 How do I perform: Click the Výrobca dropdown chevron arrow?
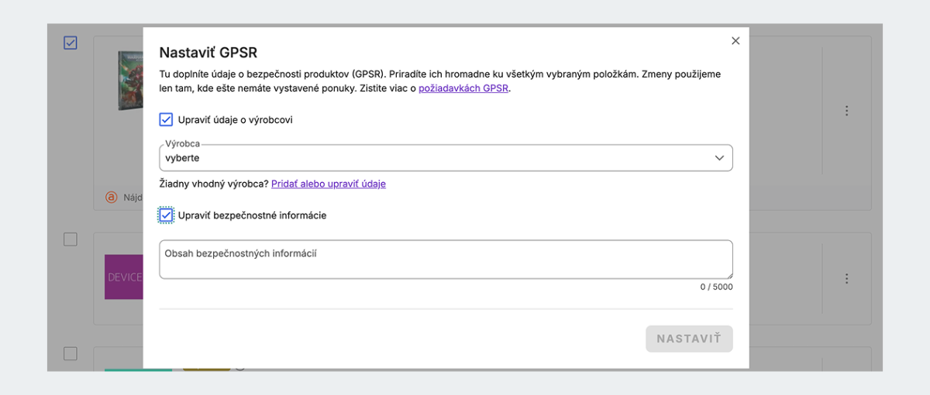pyautogui.click(x=719, y=158)
